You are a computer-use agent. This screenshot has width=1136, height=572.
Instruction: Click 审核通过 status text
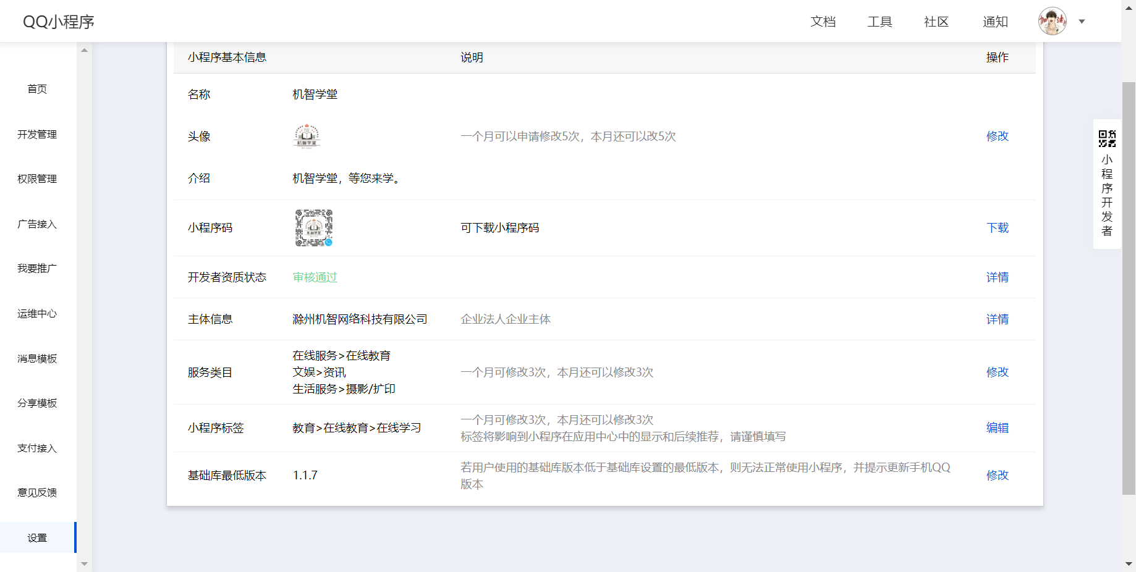pos(315,277)
